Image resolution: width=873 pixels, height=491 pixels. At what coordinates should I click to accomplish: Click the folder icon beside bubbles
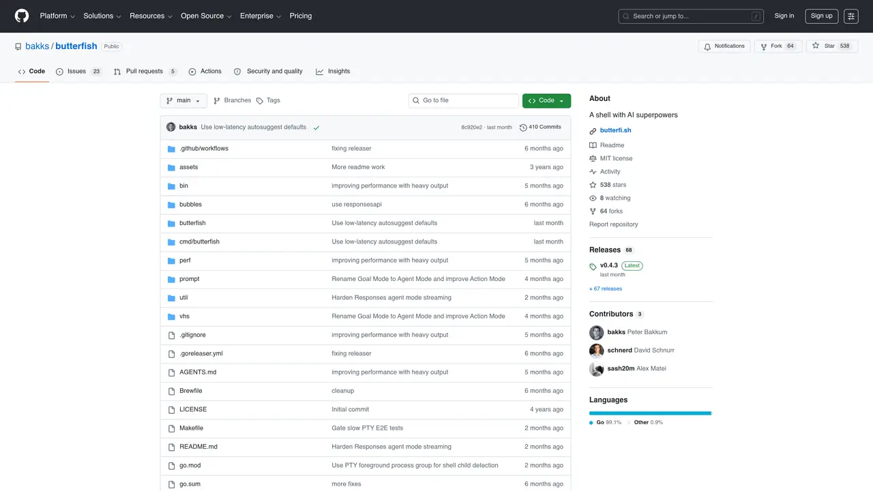tap(172, 205)
